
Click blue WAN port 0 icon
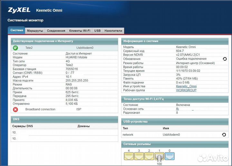(169, 156)
